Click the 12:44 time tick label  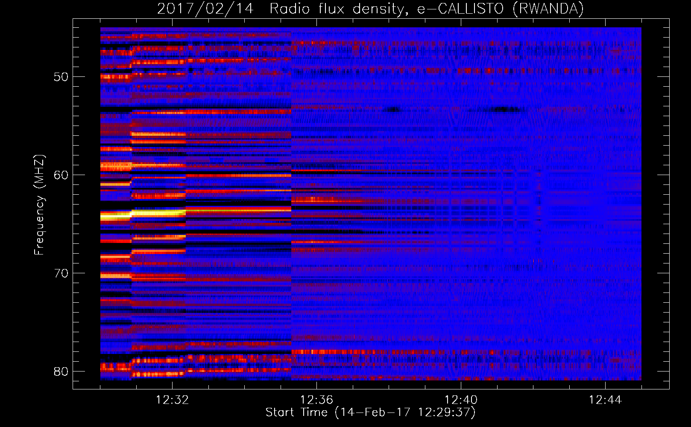(x=605, y=400)
